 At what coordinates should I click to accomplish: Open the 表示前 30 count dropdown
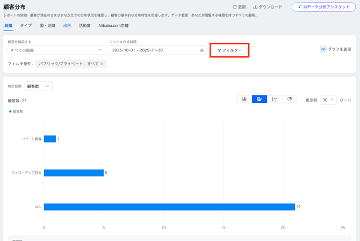(x=328, y=100)
